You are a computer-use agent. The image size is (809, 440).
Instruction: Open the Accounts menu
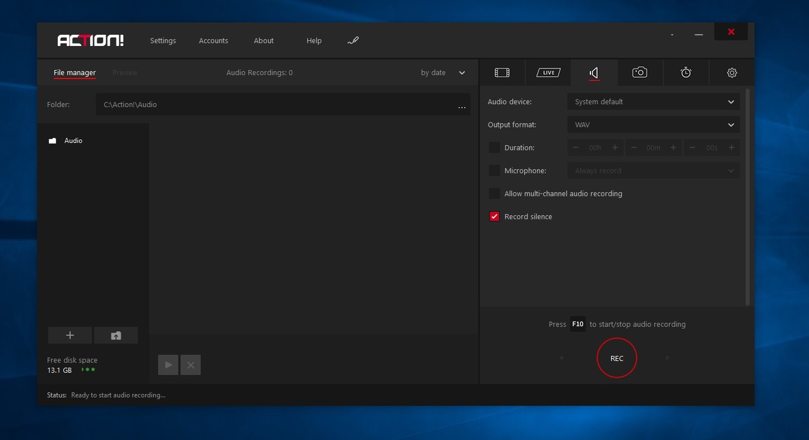click(214, 41)
